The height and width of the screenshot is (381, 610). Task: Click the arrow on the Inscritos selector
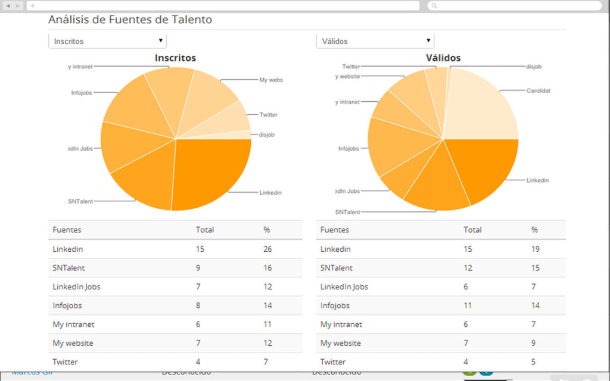tap(161, 40)
